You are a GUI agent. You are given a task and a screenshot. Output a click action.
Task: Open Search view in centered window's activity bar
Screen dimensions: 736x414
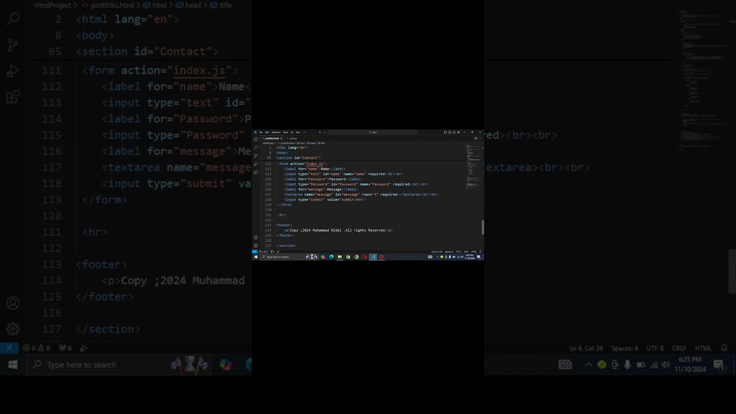pos(256,147)
